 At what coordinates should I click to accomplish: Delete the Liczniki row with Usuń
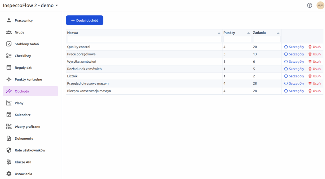[314, 76]
